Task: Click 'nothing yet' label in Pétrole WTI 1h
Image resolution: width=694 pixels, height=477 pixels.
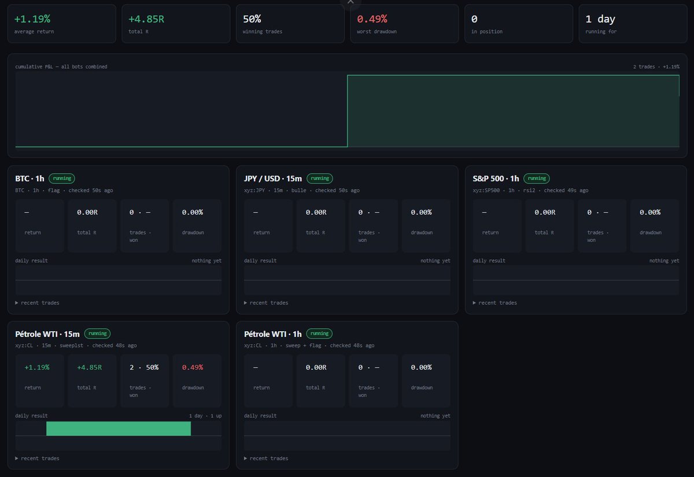Action: tap(435, 416)
